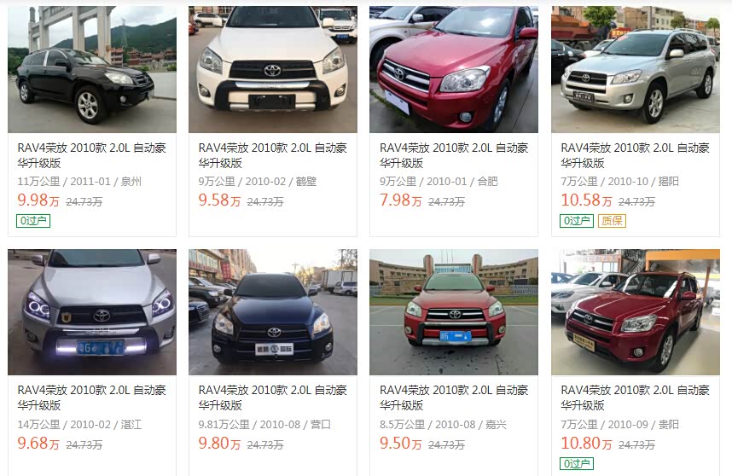
Task: Click the 9.98万 price on 泉州 listing
Action: [x=38, y=200]
